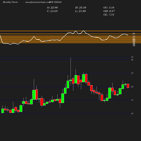Screen dimensions: 141x141
Task: Click the "Monthly Charts" title text
Action: click(x=10, y=2)
